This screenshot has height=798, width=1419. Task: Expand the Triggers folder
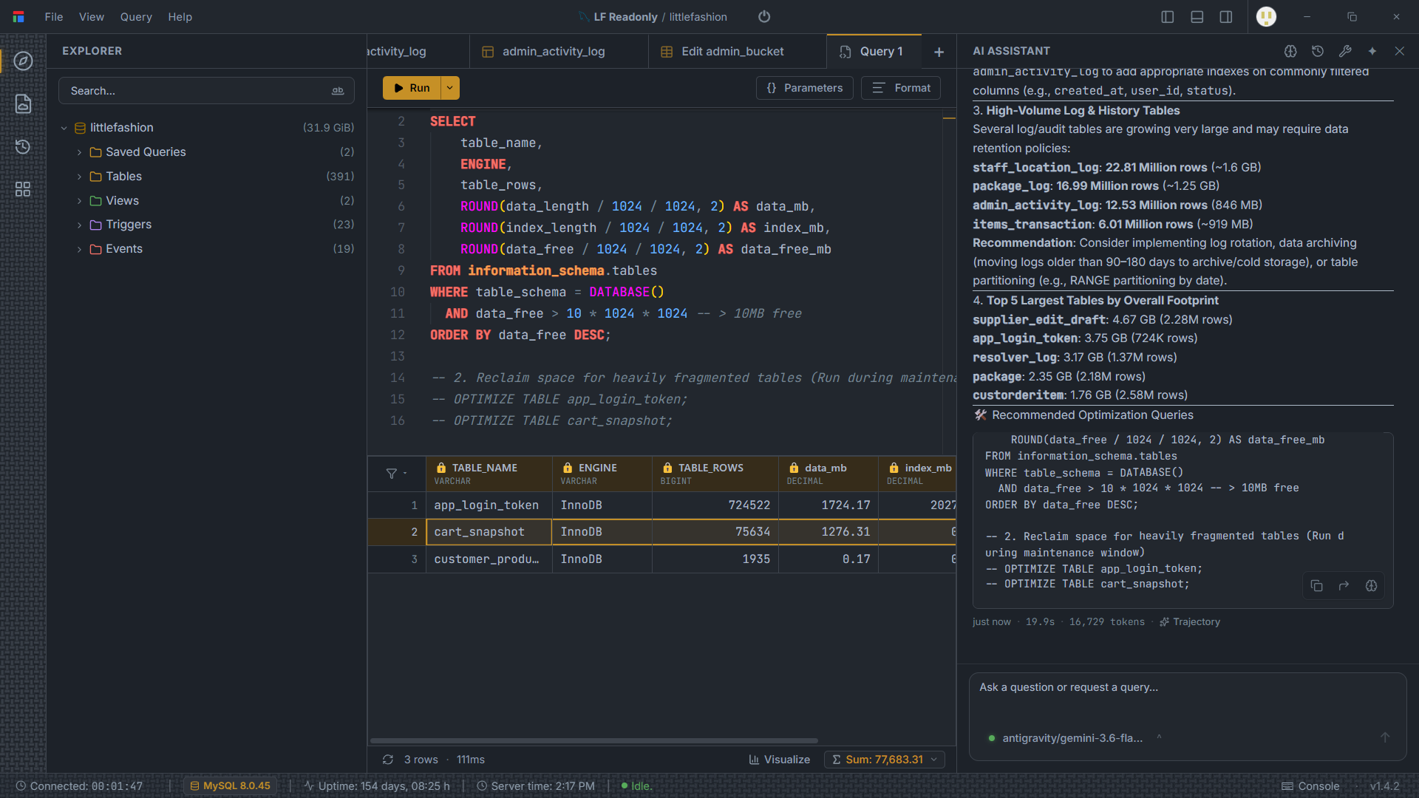[80, 225]
